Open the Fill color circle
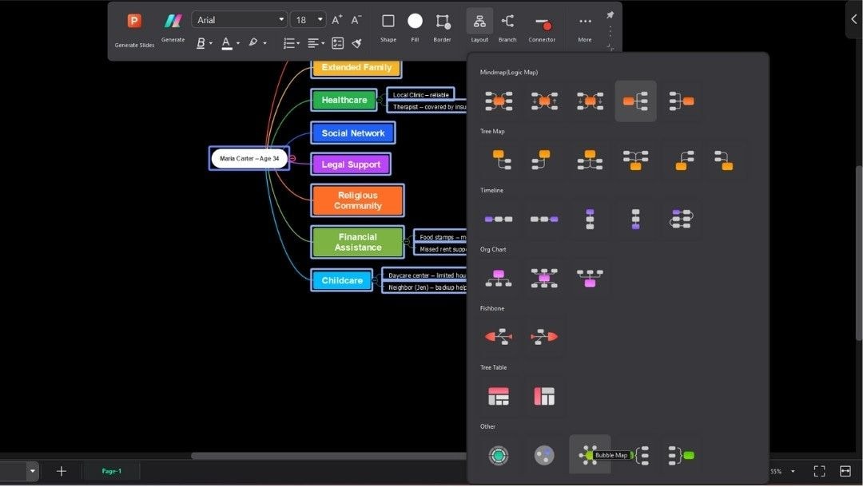The image size is (863, 487). click(415, 21)
